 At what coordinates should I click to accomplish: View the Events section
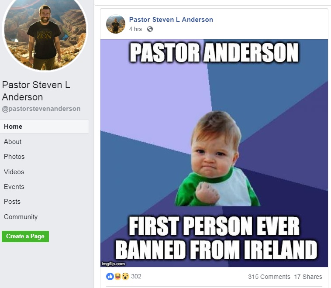[x=14, y=187]
